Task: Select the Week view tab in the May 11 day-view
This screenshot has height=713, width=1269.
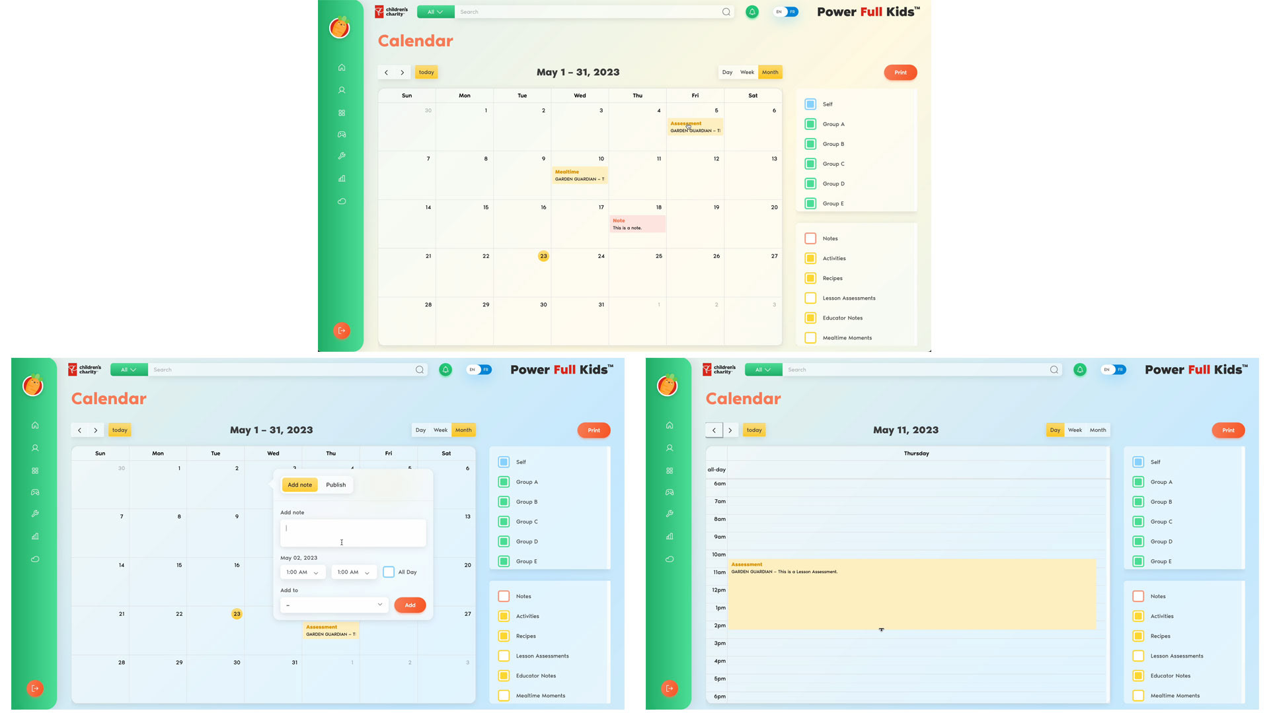Action: pos(1075,430)
